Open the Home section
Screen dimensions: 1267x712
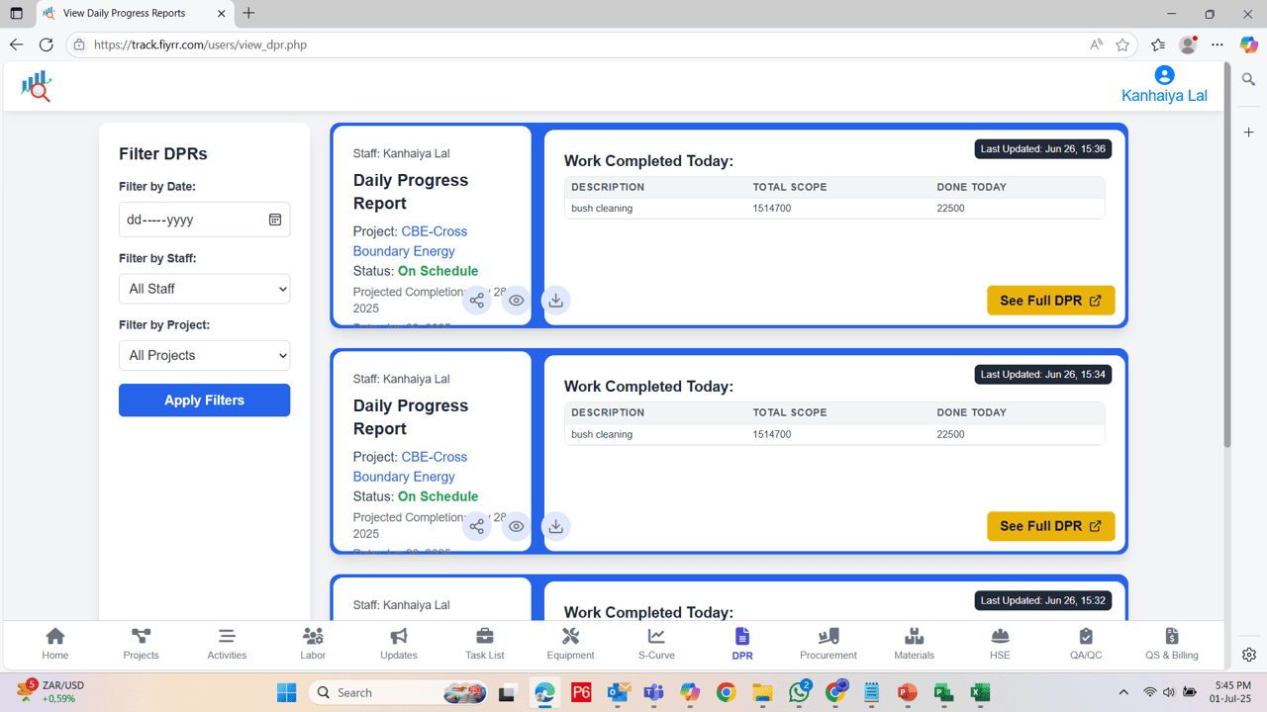[54, 643]
